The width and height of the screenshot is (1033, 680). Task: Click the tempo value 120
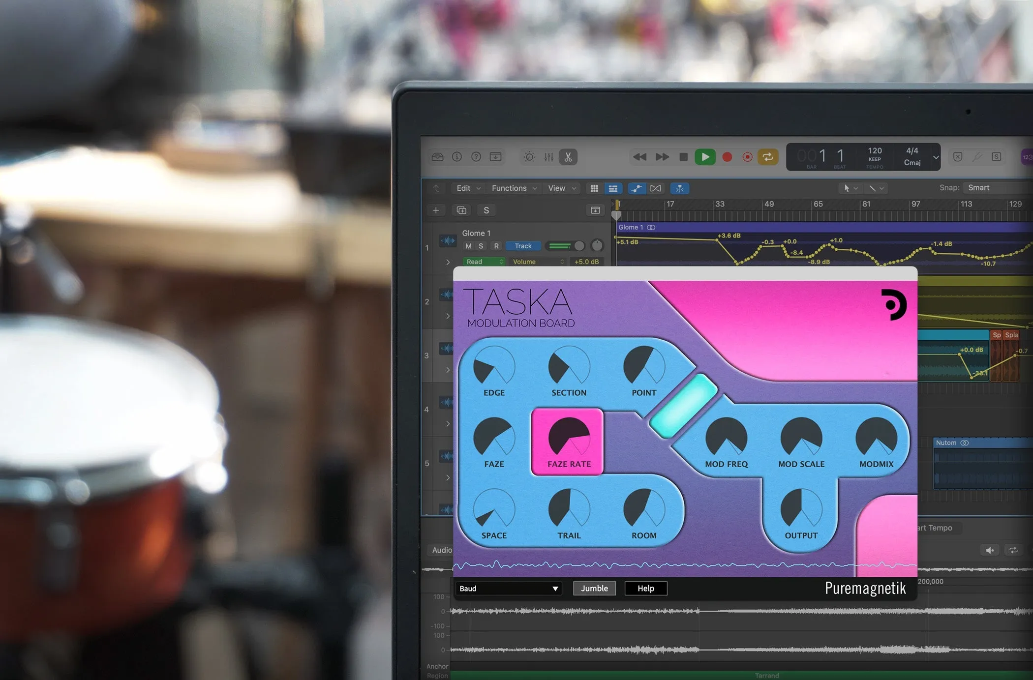coord(875,150)
